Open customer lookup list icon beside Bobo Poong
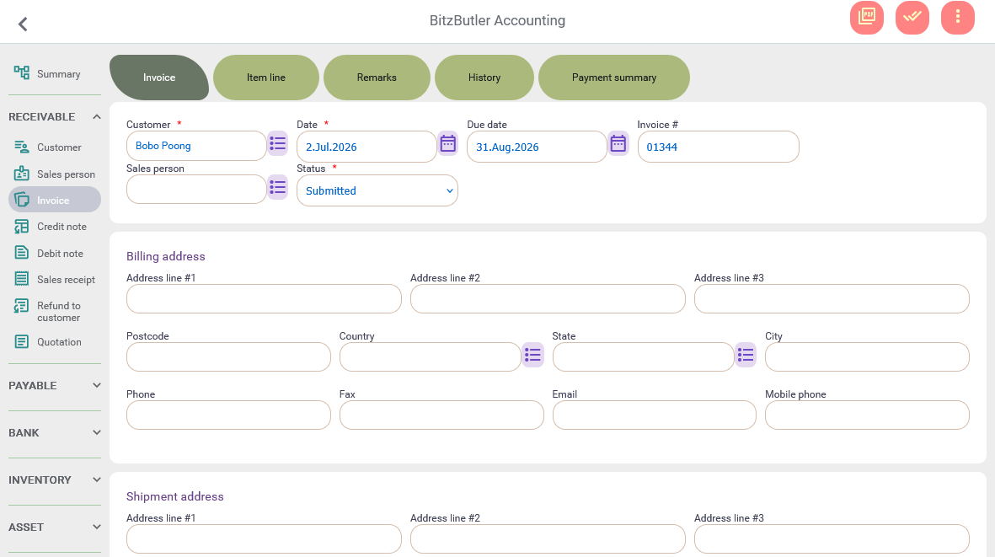Image resolution: width=995 pixels, height=557 pixels. 277,144
